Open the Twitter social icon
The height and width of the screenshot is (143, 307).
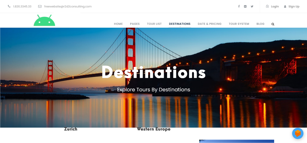click(252, 6)
